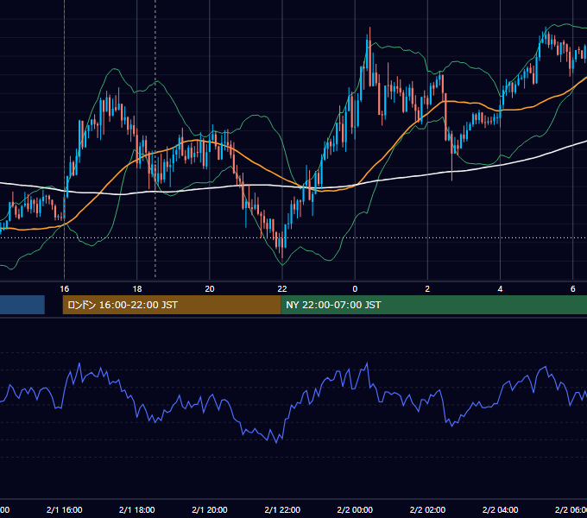Click the '2/1 22:00' date label

282,509
